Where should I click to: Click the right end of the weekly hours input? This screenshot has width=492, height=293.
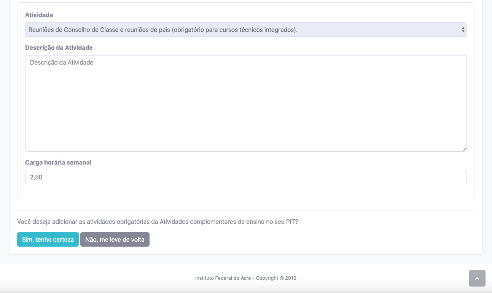pyautogui.click(x=453, y=177)
